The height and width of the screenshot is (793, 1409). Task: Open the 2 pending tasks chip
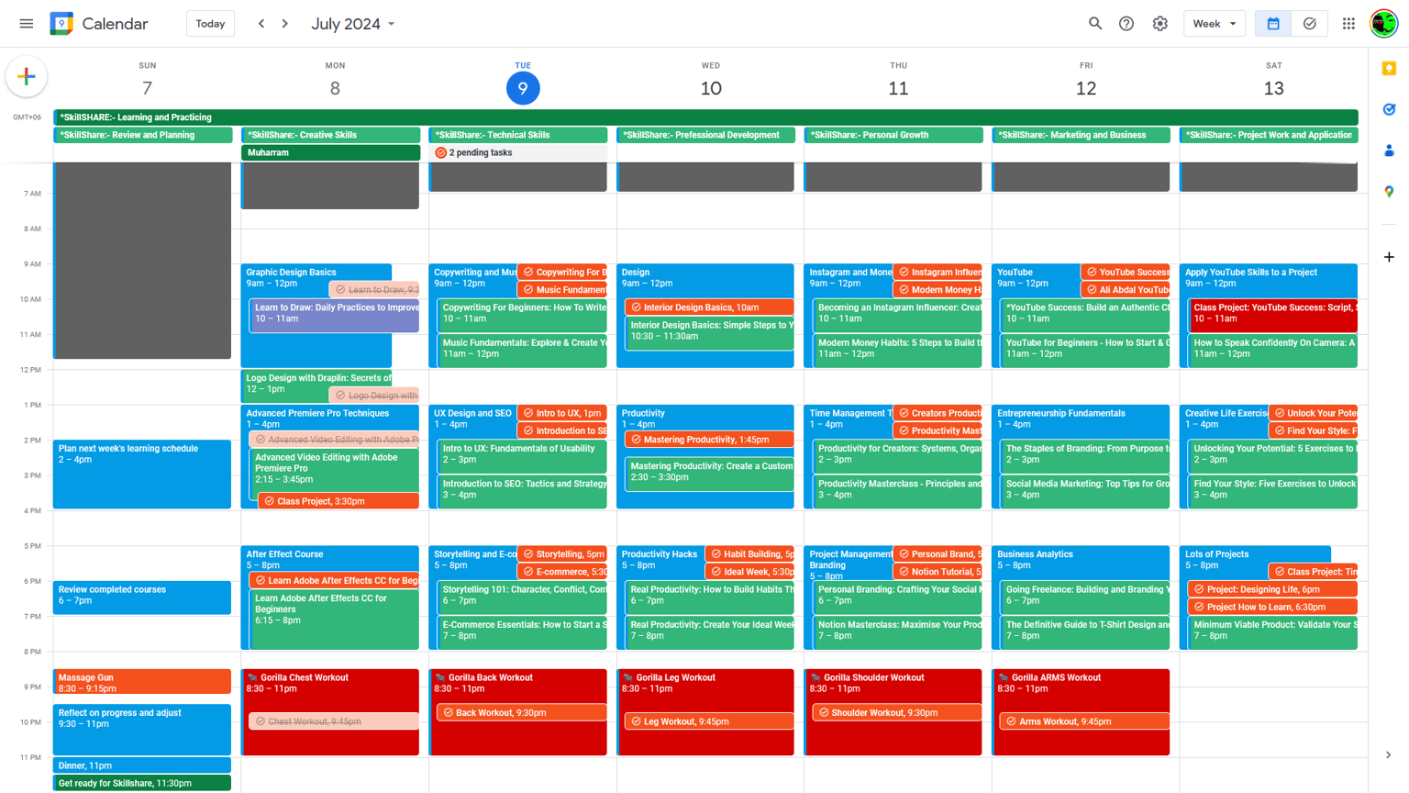coord(518,152)
